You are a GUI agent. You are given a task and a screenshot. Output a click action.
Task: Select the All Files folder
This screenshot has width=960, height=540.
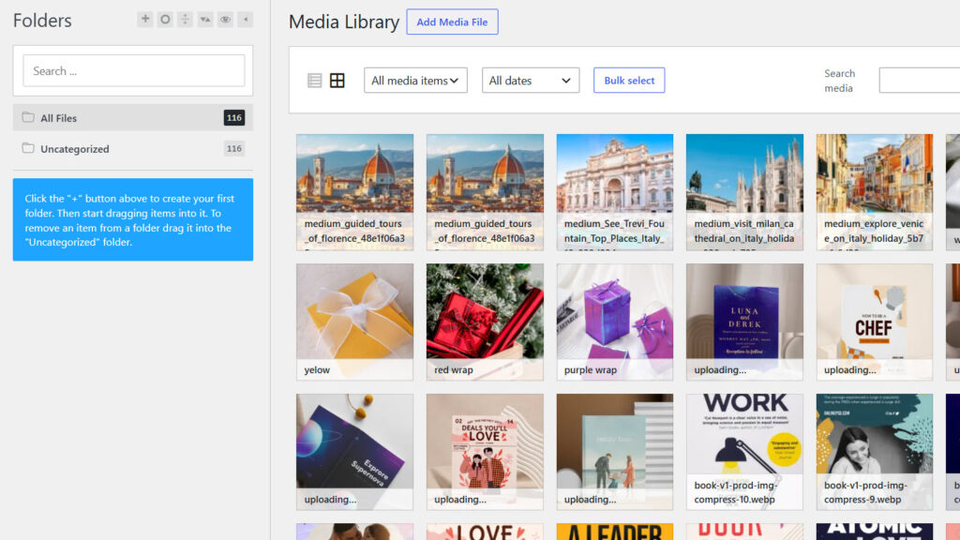click(133, 117)
